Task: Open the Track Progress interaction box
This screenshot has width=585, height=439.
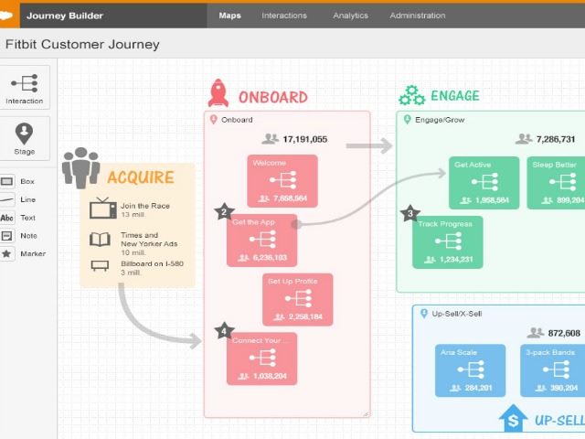Action: click(448, 242)
